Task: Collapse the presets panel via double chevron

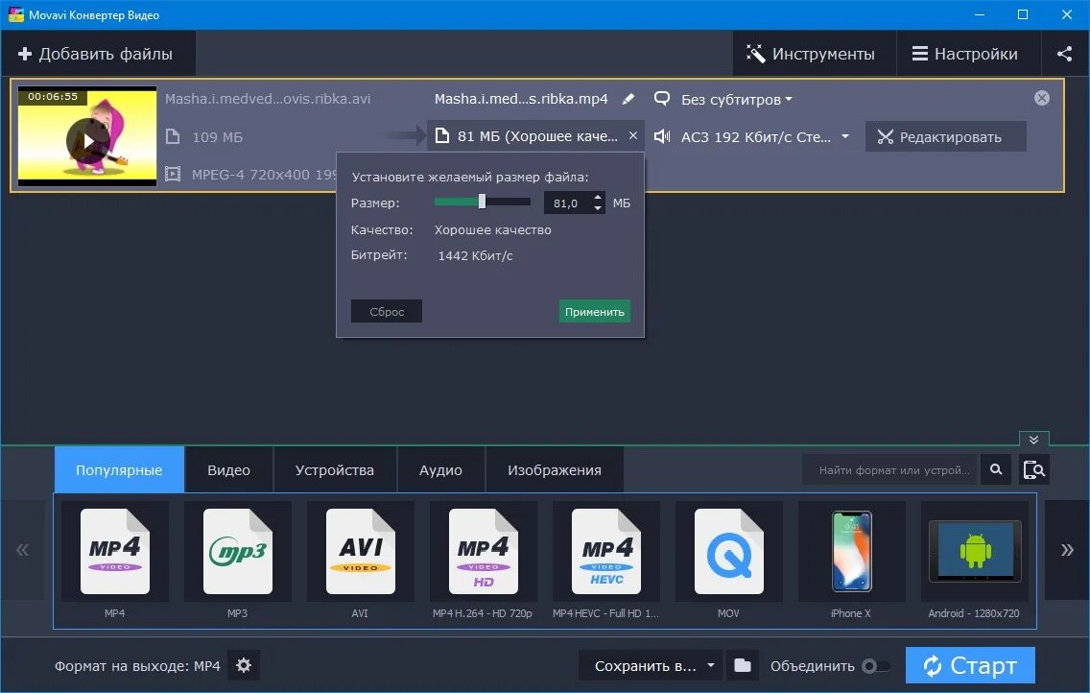Action: (x=1033, y=439)
